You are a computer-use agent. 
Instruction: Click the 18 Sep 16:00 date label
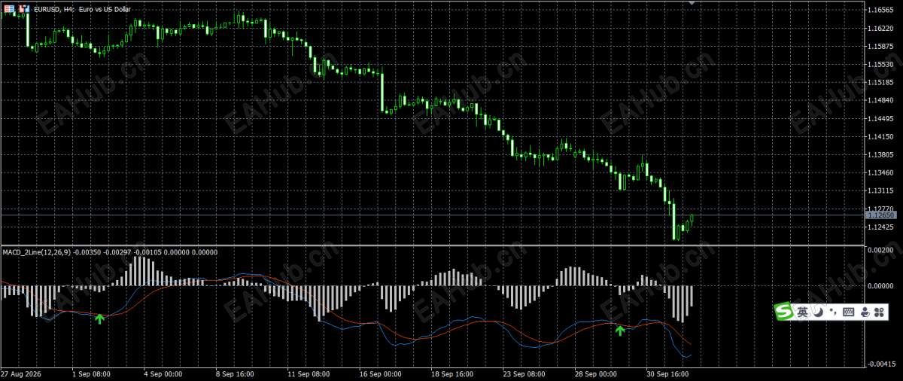[x=451, y=373]
